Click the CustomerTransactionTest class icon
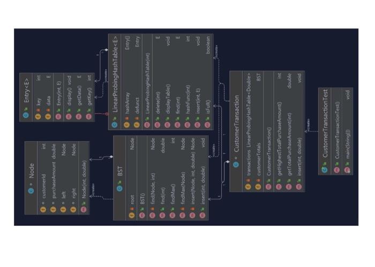Screen dimensions: 375x267 click(325, 170)
